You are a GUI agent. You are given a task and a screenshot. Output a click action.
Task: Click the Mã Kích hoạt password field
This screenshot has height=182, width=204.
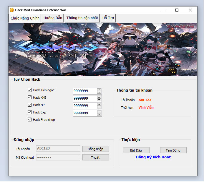(58, 157)
